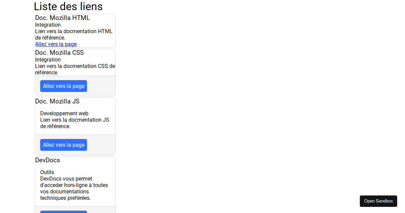
Task: Click the 'DevDocs' card title
Action: point(48,160)
